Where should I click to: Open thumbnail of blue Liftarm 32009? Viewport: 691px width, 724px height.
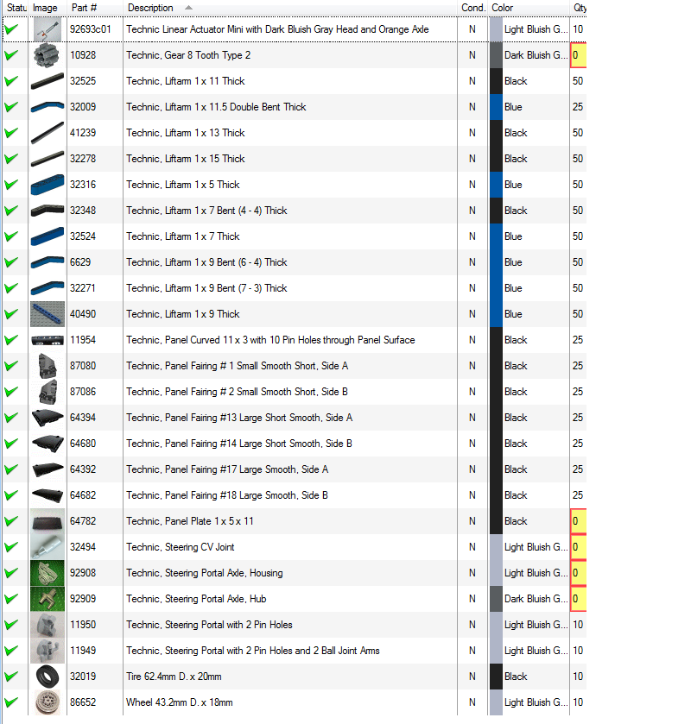click(48, 107)
